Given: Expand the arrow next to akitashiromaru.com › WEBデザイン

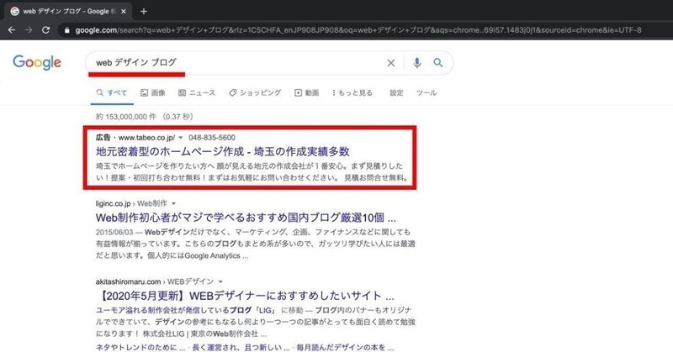Looking at the screenshot, I should 220,281.
